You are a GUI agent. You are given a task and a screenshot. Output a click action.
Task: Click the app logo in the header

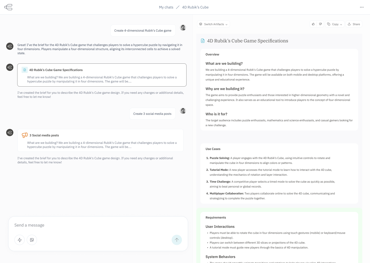[8, 7]
